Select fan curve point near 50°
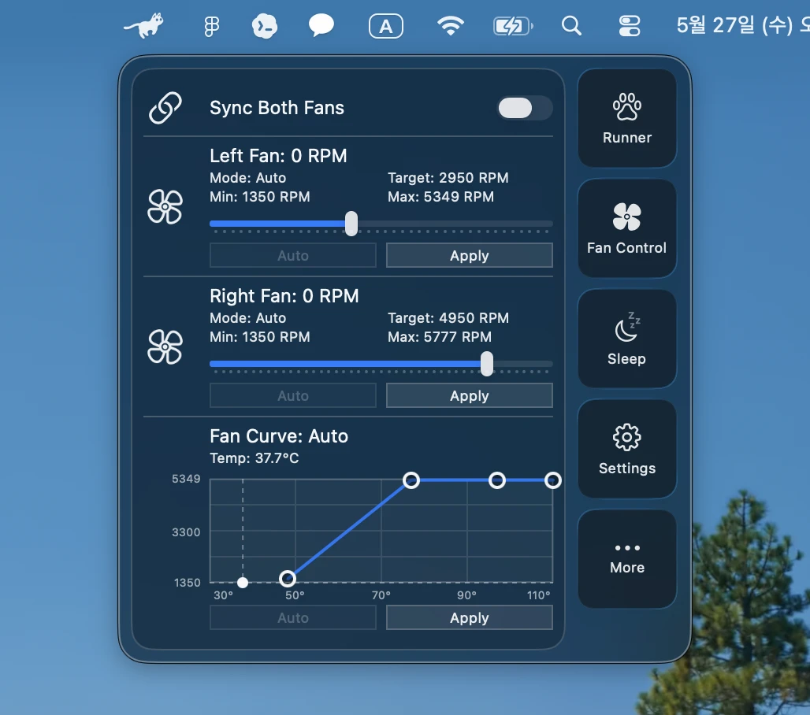 coord(288,579)
